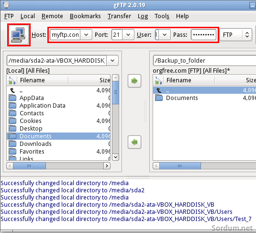Click the remote Size column header
This screenshot has width=256, height=233.
point(235,80)
